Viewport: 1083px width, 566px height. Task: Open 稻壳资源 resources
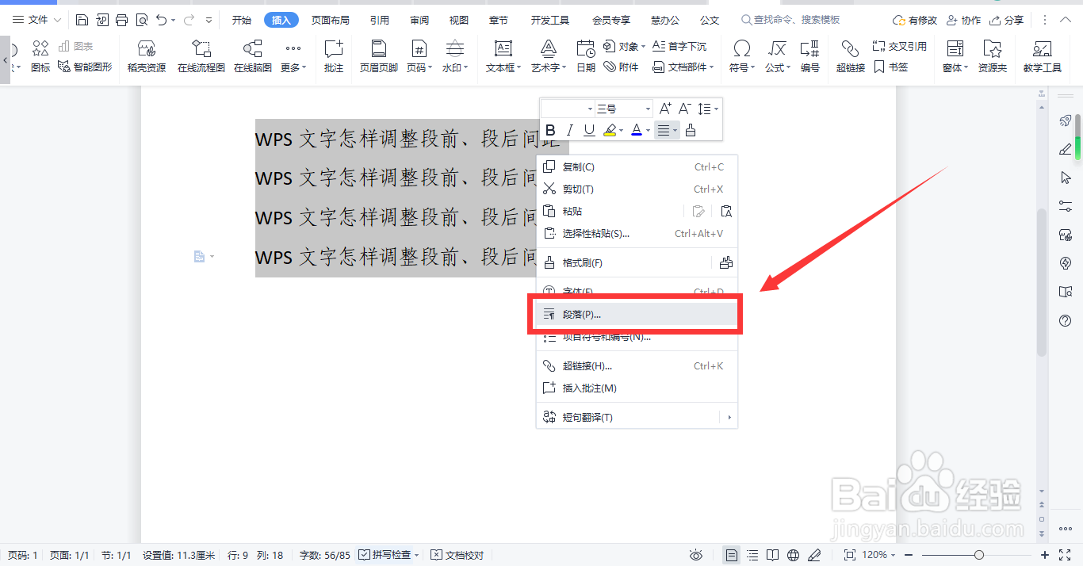pos(147,57)
